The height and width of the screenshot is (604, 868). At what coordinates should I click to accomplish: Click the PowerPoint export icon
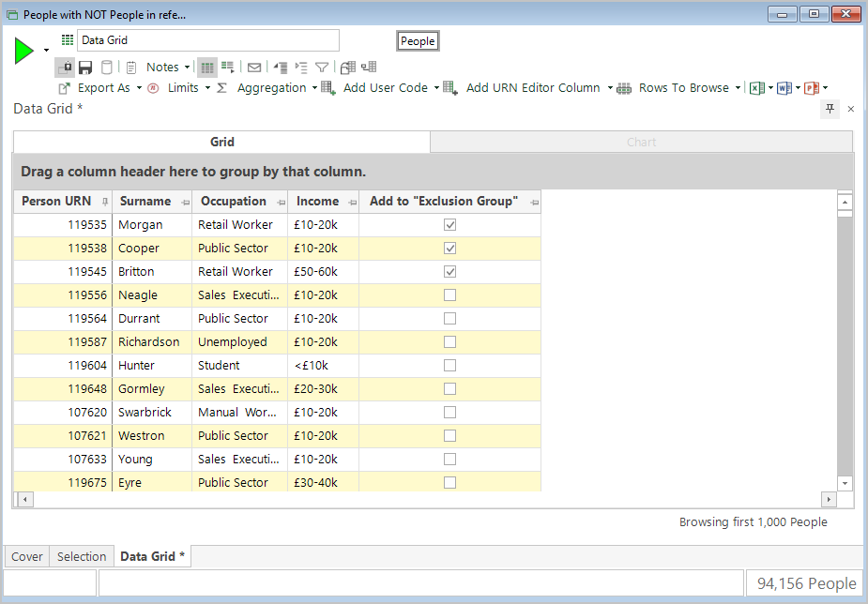[x=812, y=88]
